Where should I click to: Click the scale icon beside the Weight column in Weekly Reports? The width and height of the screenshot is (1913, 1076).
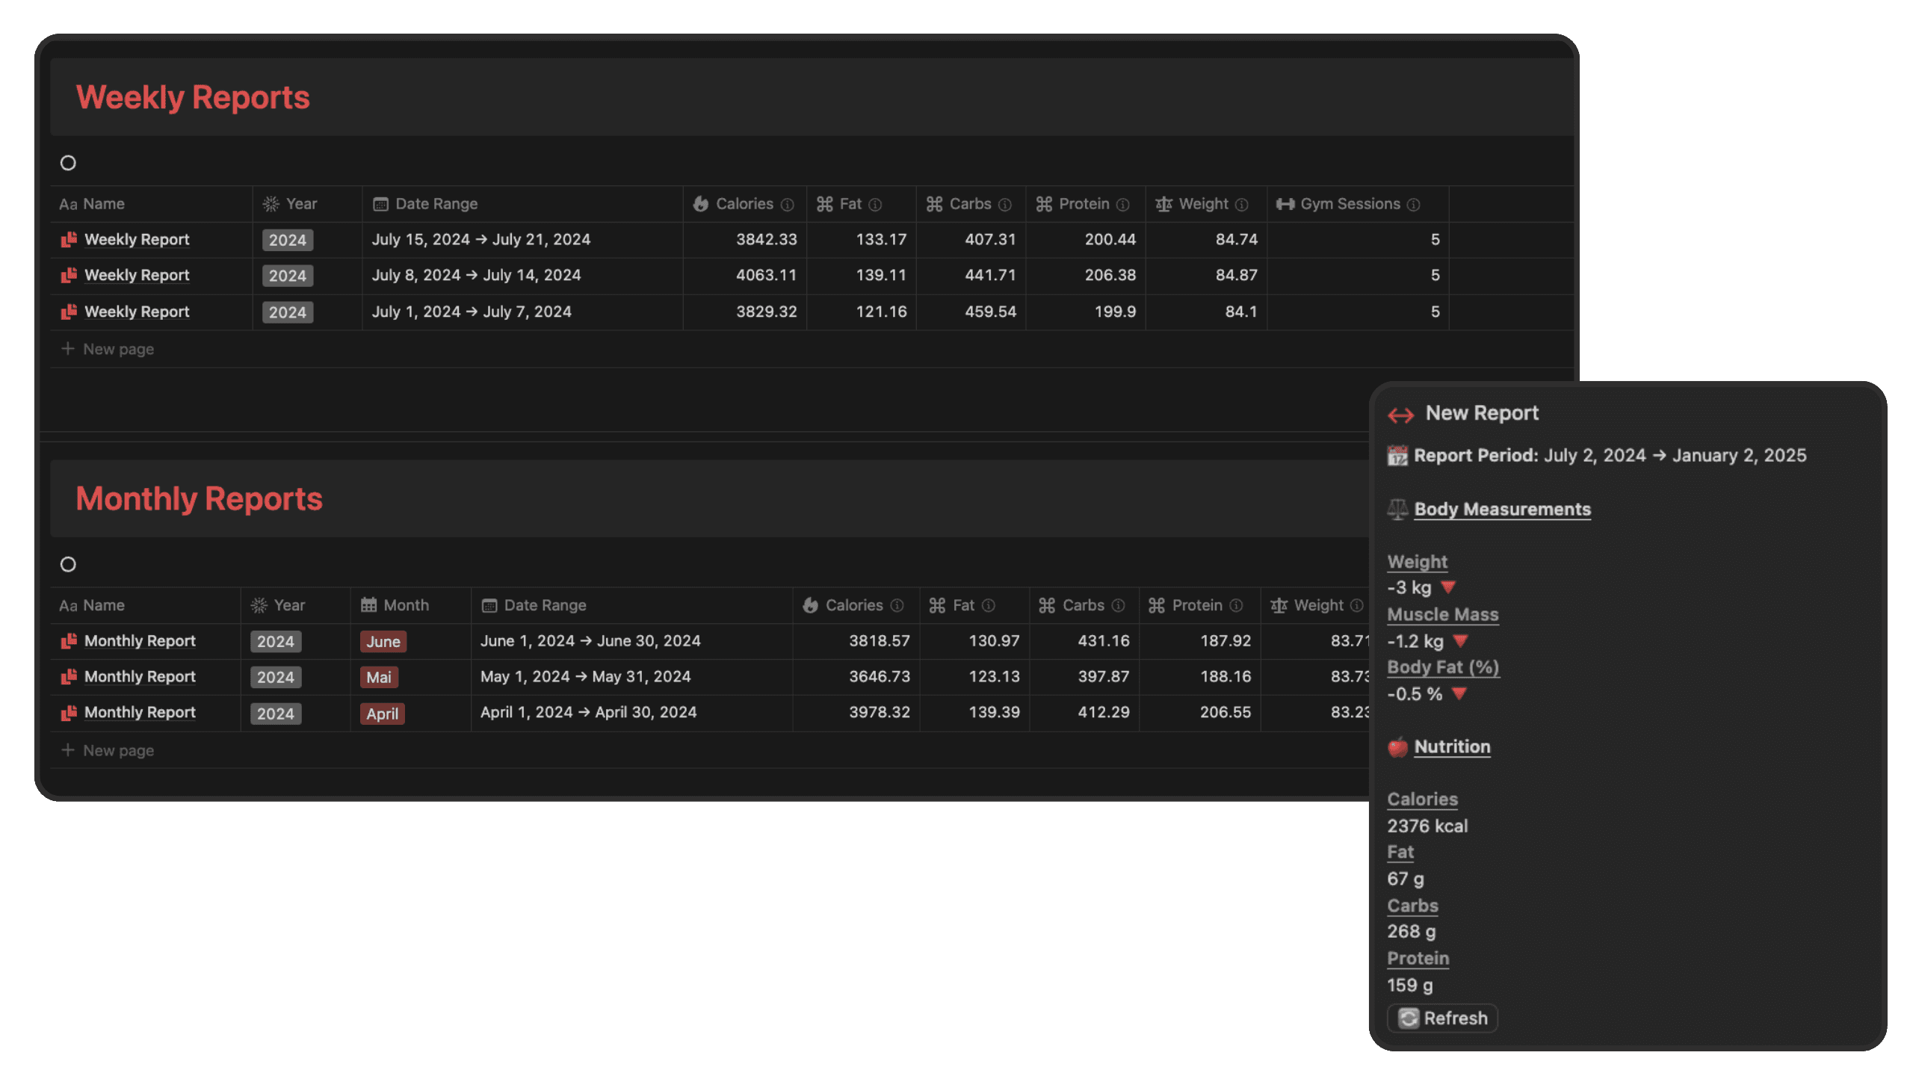[x=1163, y=204]
